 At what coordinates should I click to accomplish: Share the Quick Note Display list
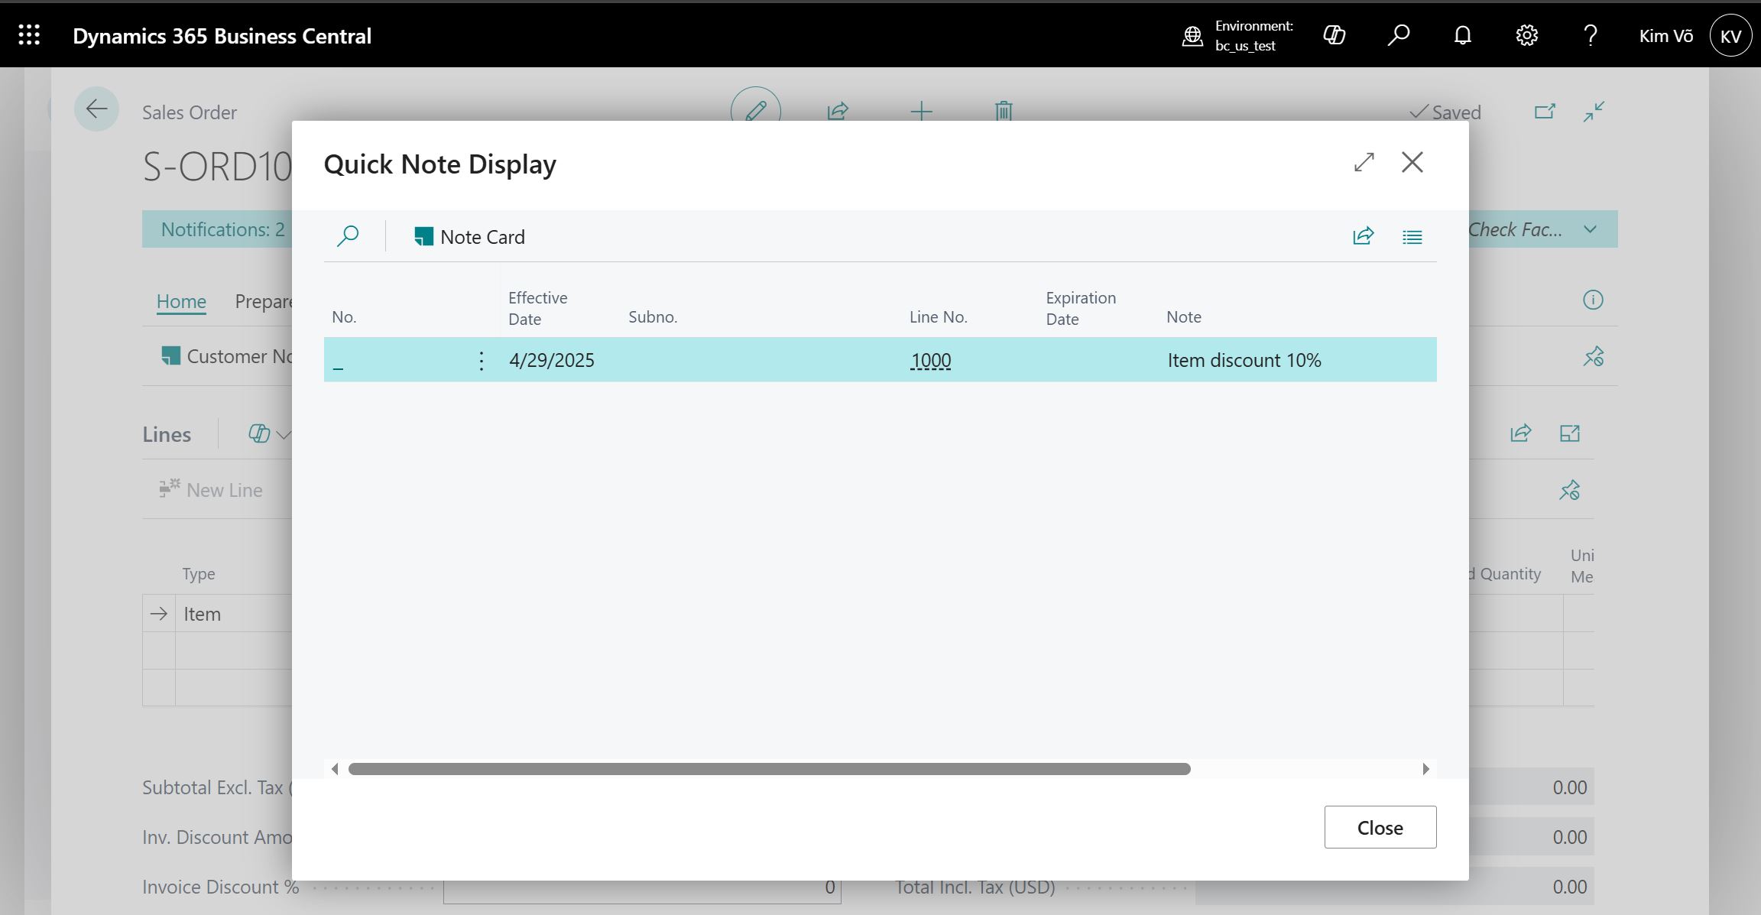click(x=1364, y=236)
